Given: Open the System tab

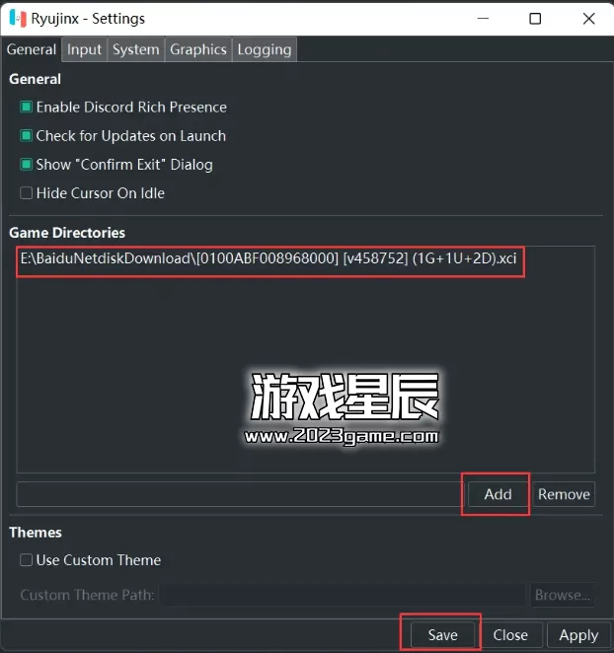Looking at the screenshot, I should (x=136, y=49).
